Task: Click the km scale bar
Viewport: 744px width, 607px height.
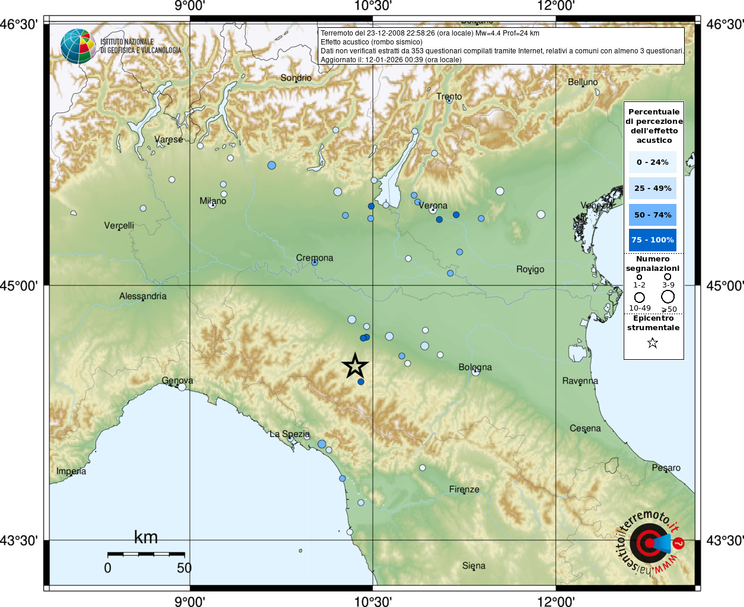Action: [146, 554]
